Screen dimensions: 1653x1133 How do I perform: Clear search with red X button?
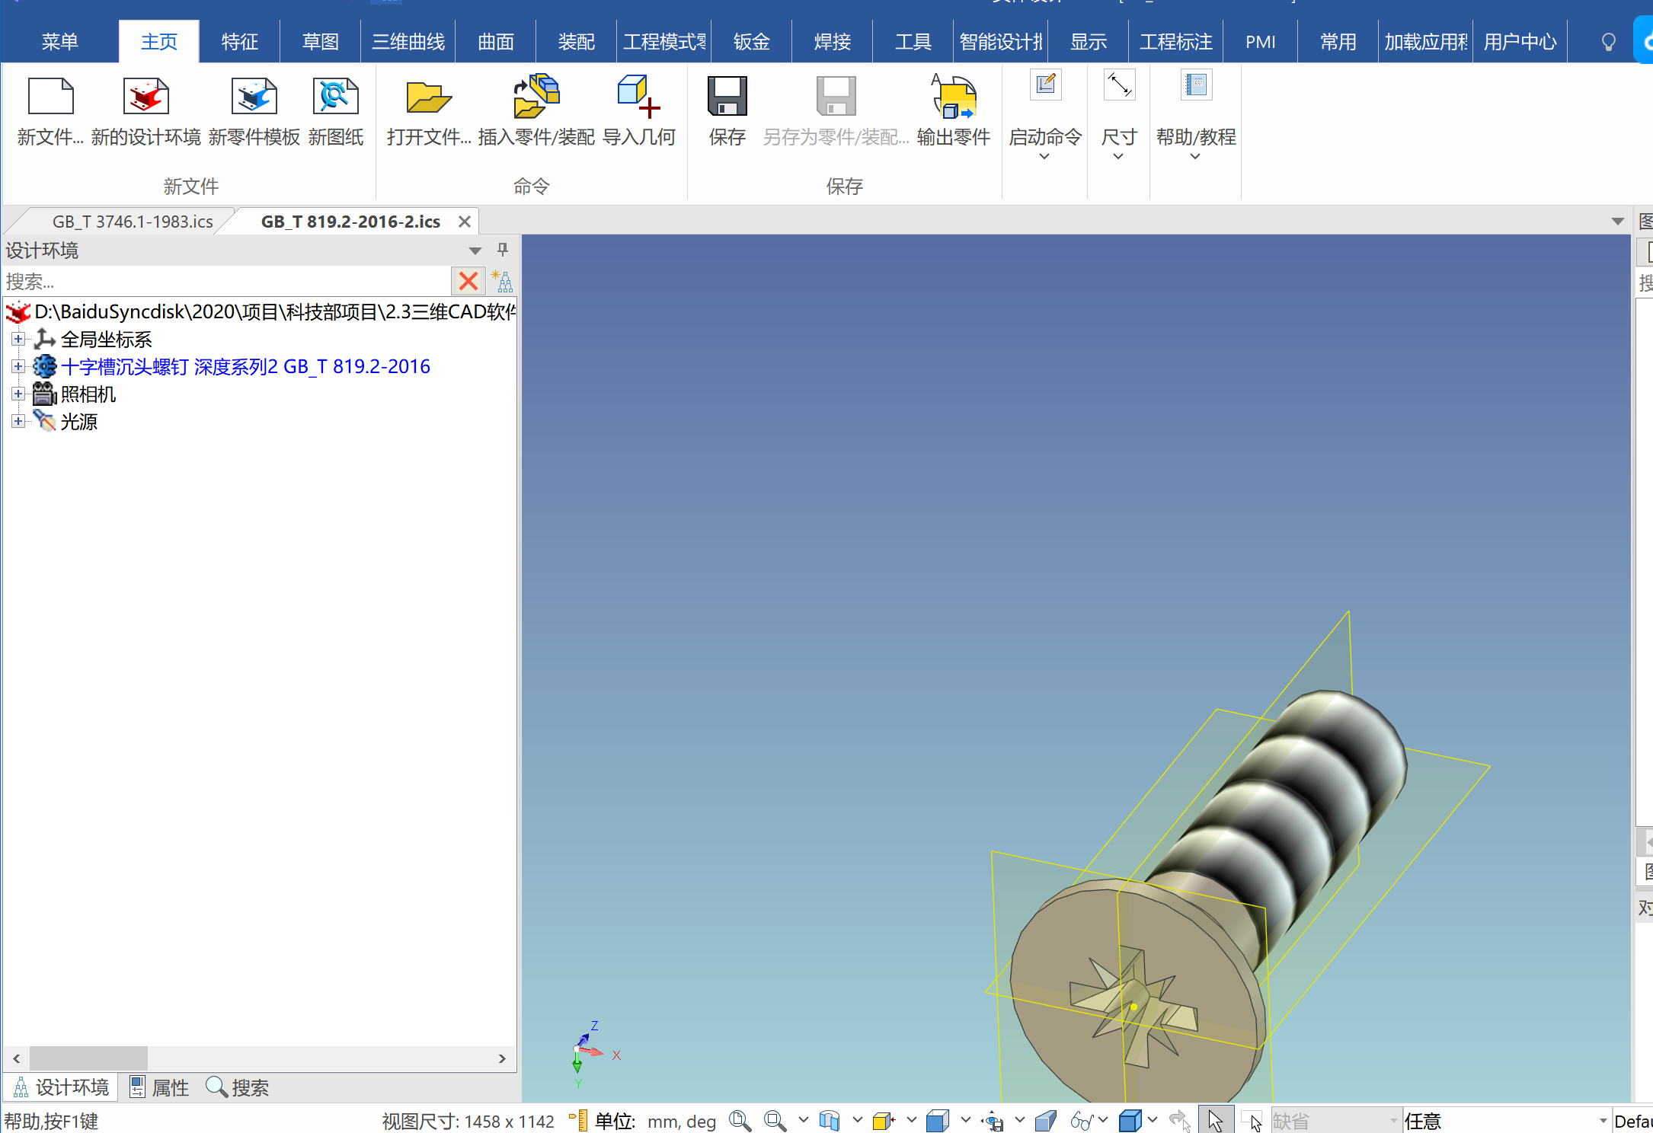(x=468, y=282)
